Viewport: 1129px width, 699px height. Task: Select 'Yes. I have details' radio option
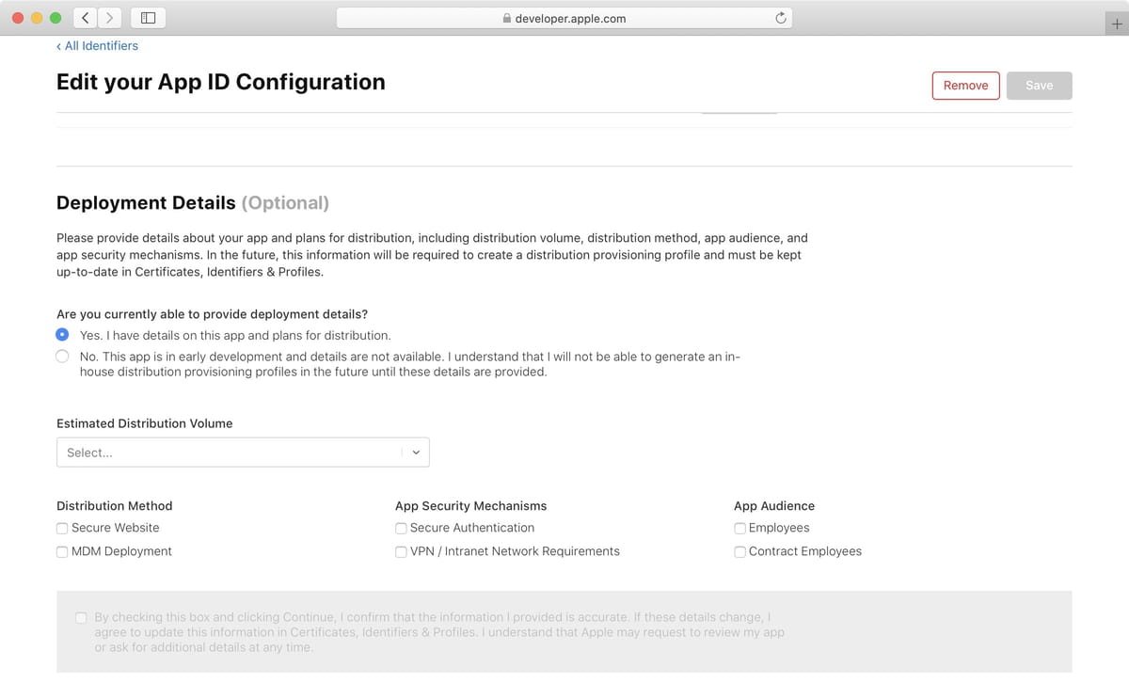[62, 335]
